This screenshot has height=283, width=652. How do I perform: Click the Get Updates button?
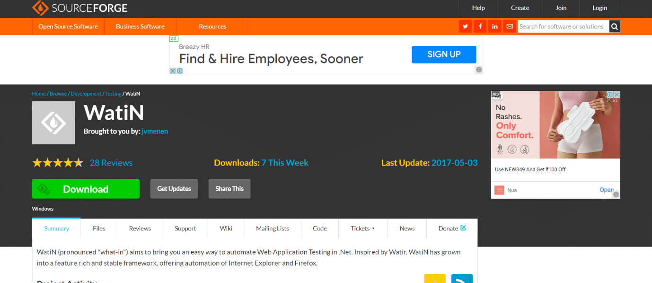point(174,189)
